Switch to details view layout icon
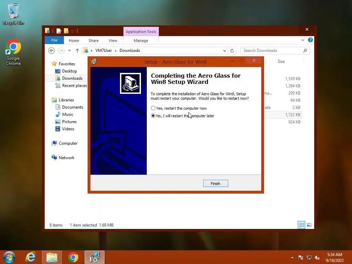The height and width of the screenshot is (264, 352). 301,225
